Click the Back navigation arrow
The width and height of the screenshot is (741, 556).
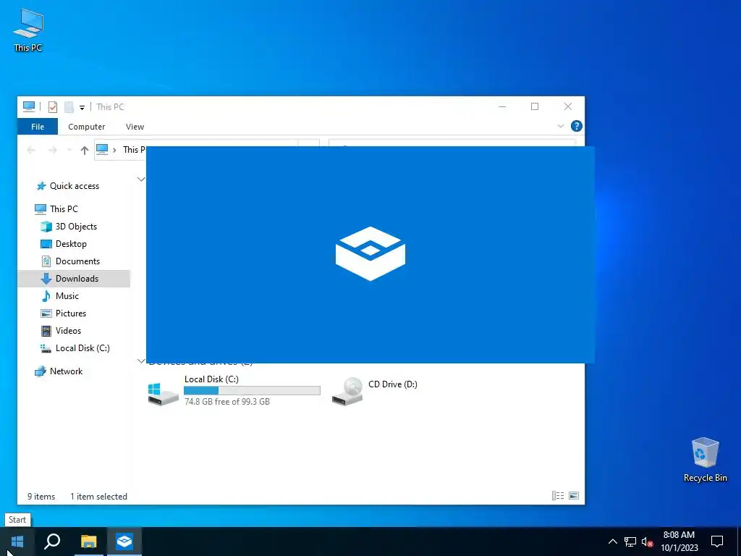[31, 151]
